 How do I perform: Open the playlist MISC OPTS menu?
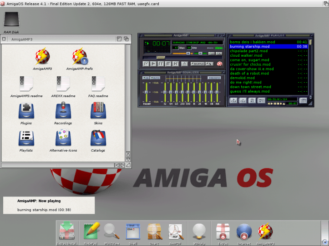pos(262,100)
